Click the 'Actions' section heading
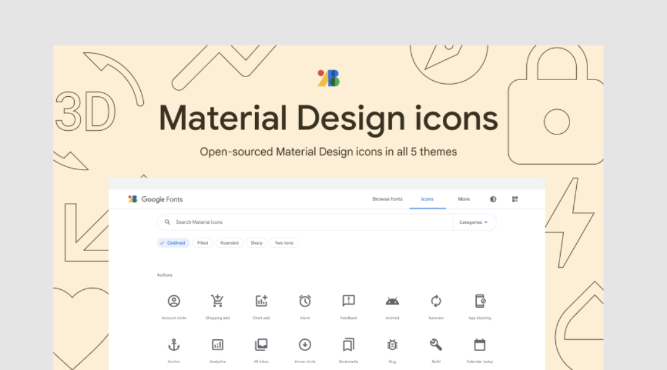Viewport: 667px width, 370px height. pyautogui.click(x=165, y=275)
